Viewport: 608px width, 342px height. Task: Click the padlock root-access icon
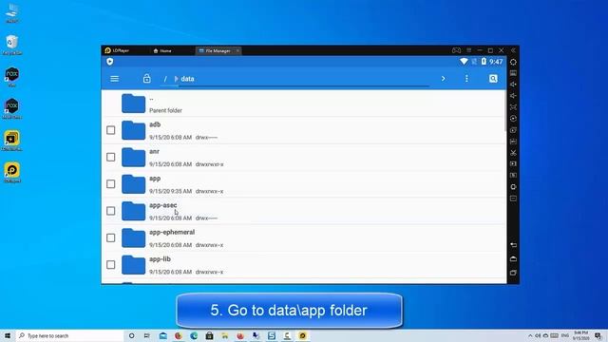coord(146,78)
